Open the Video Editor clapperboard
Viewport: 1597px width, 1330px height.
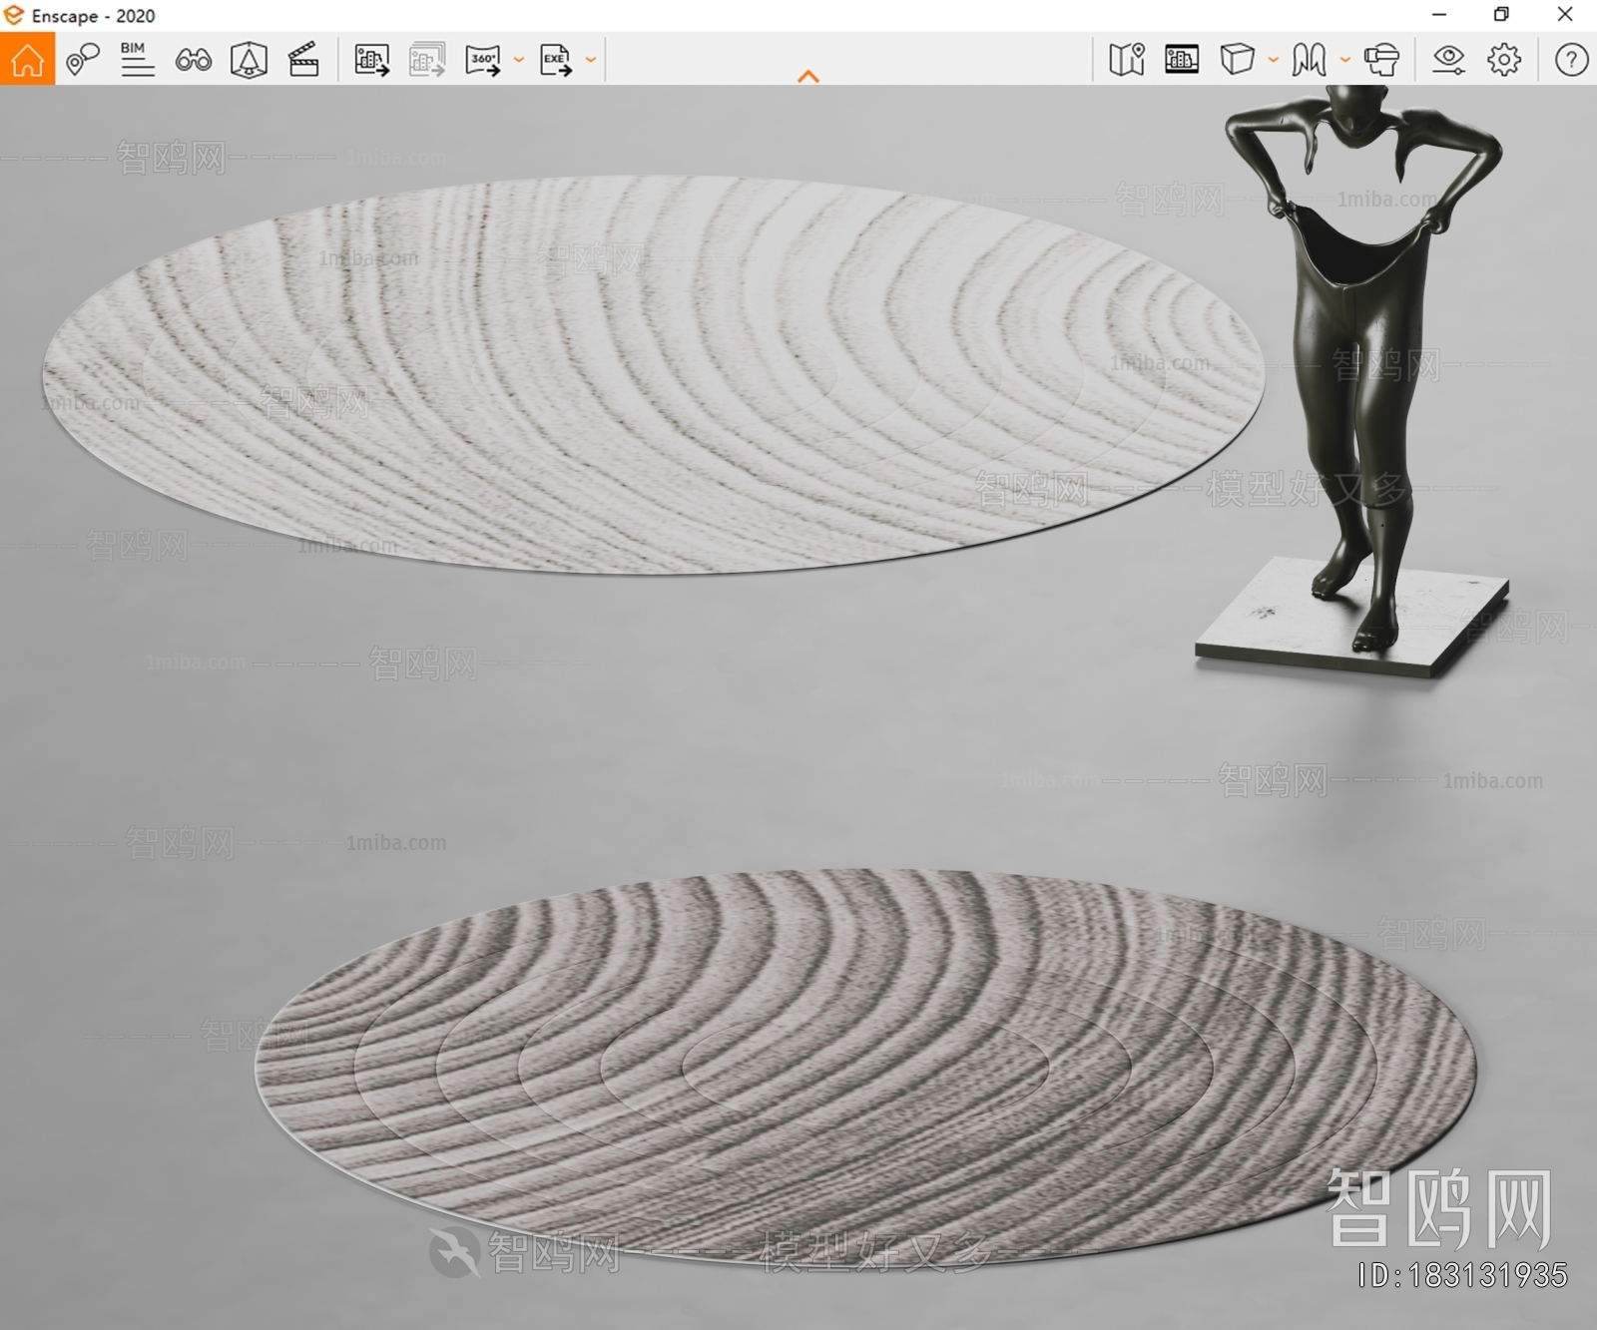303,60
